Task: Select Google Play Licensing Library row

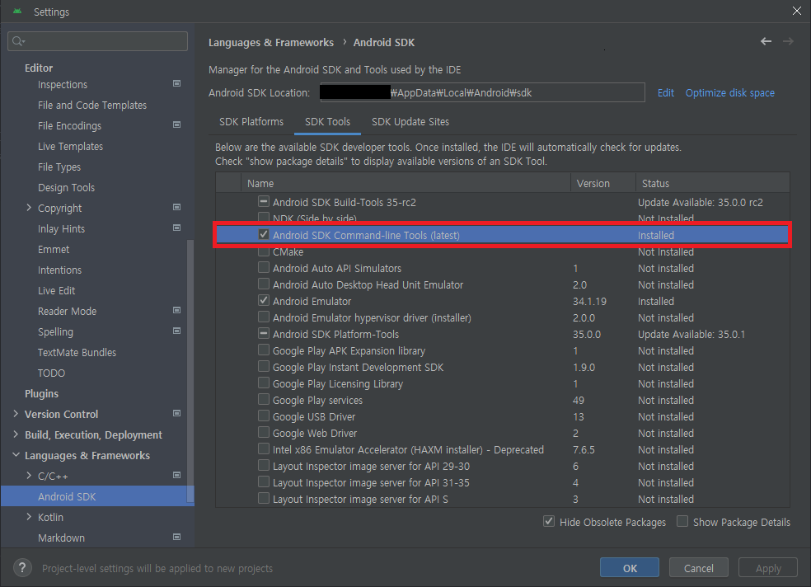Action: (x=503, y=383)
